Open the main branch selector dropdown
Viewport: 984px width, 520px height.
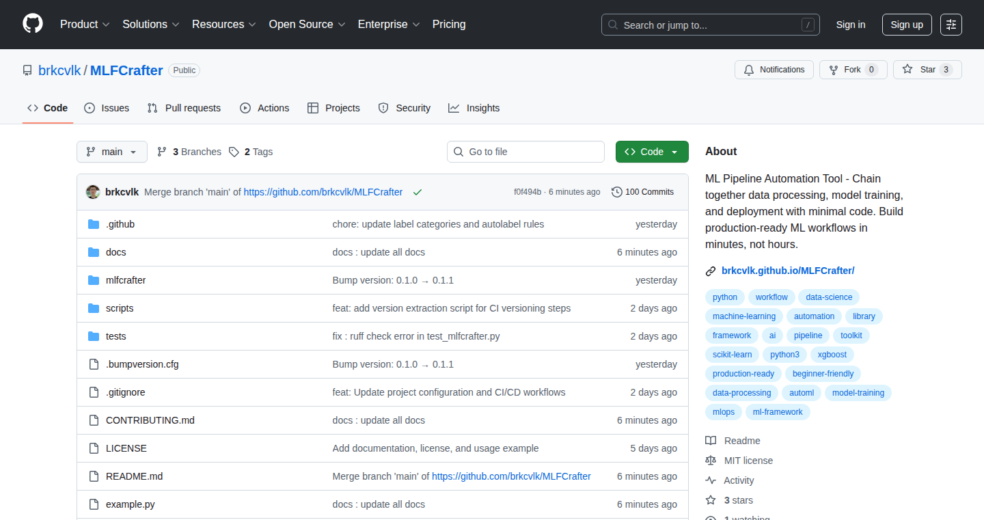click(112, 152)
